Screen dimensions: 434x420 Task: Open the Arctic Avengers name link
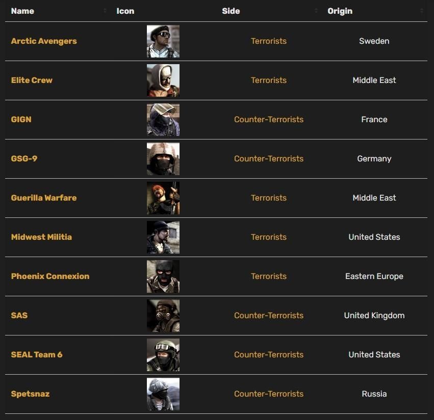click(x=44, y=41)
